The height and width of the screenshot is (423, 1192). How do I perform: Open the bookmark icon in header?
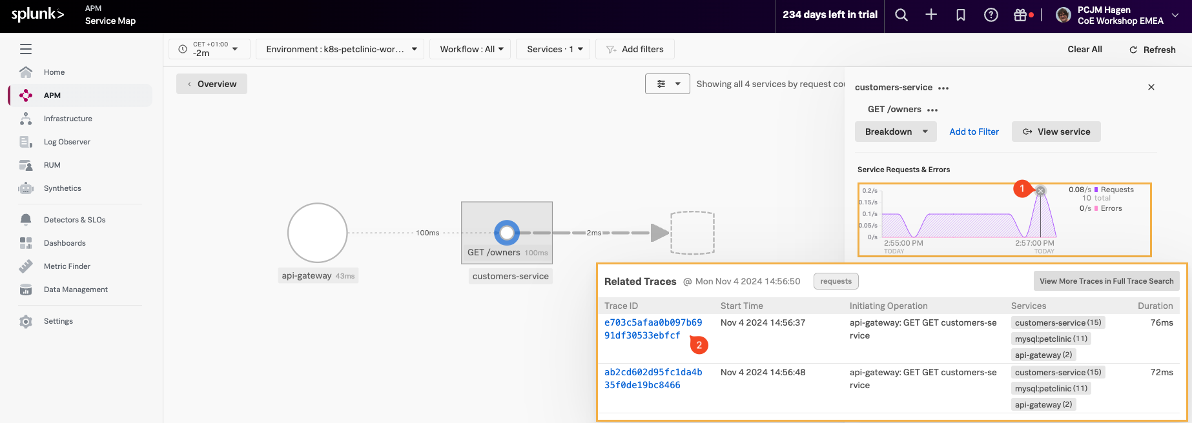click(x=961, y=15)
